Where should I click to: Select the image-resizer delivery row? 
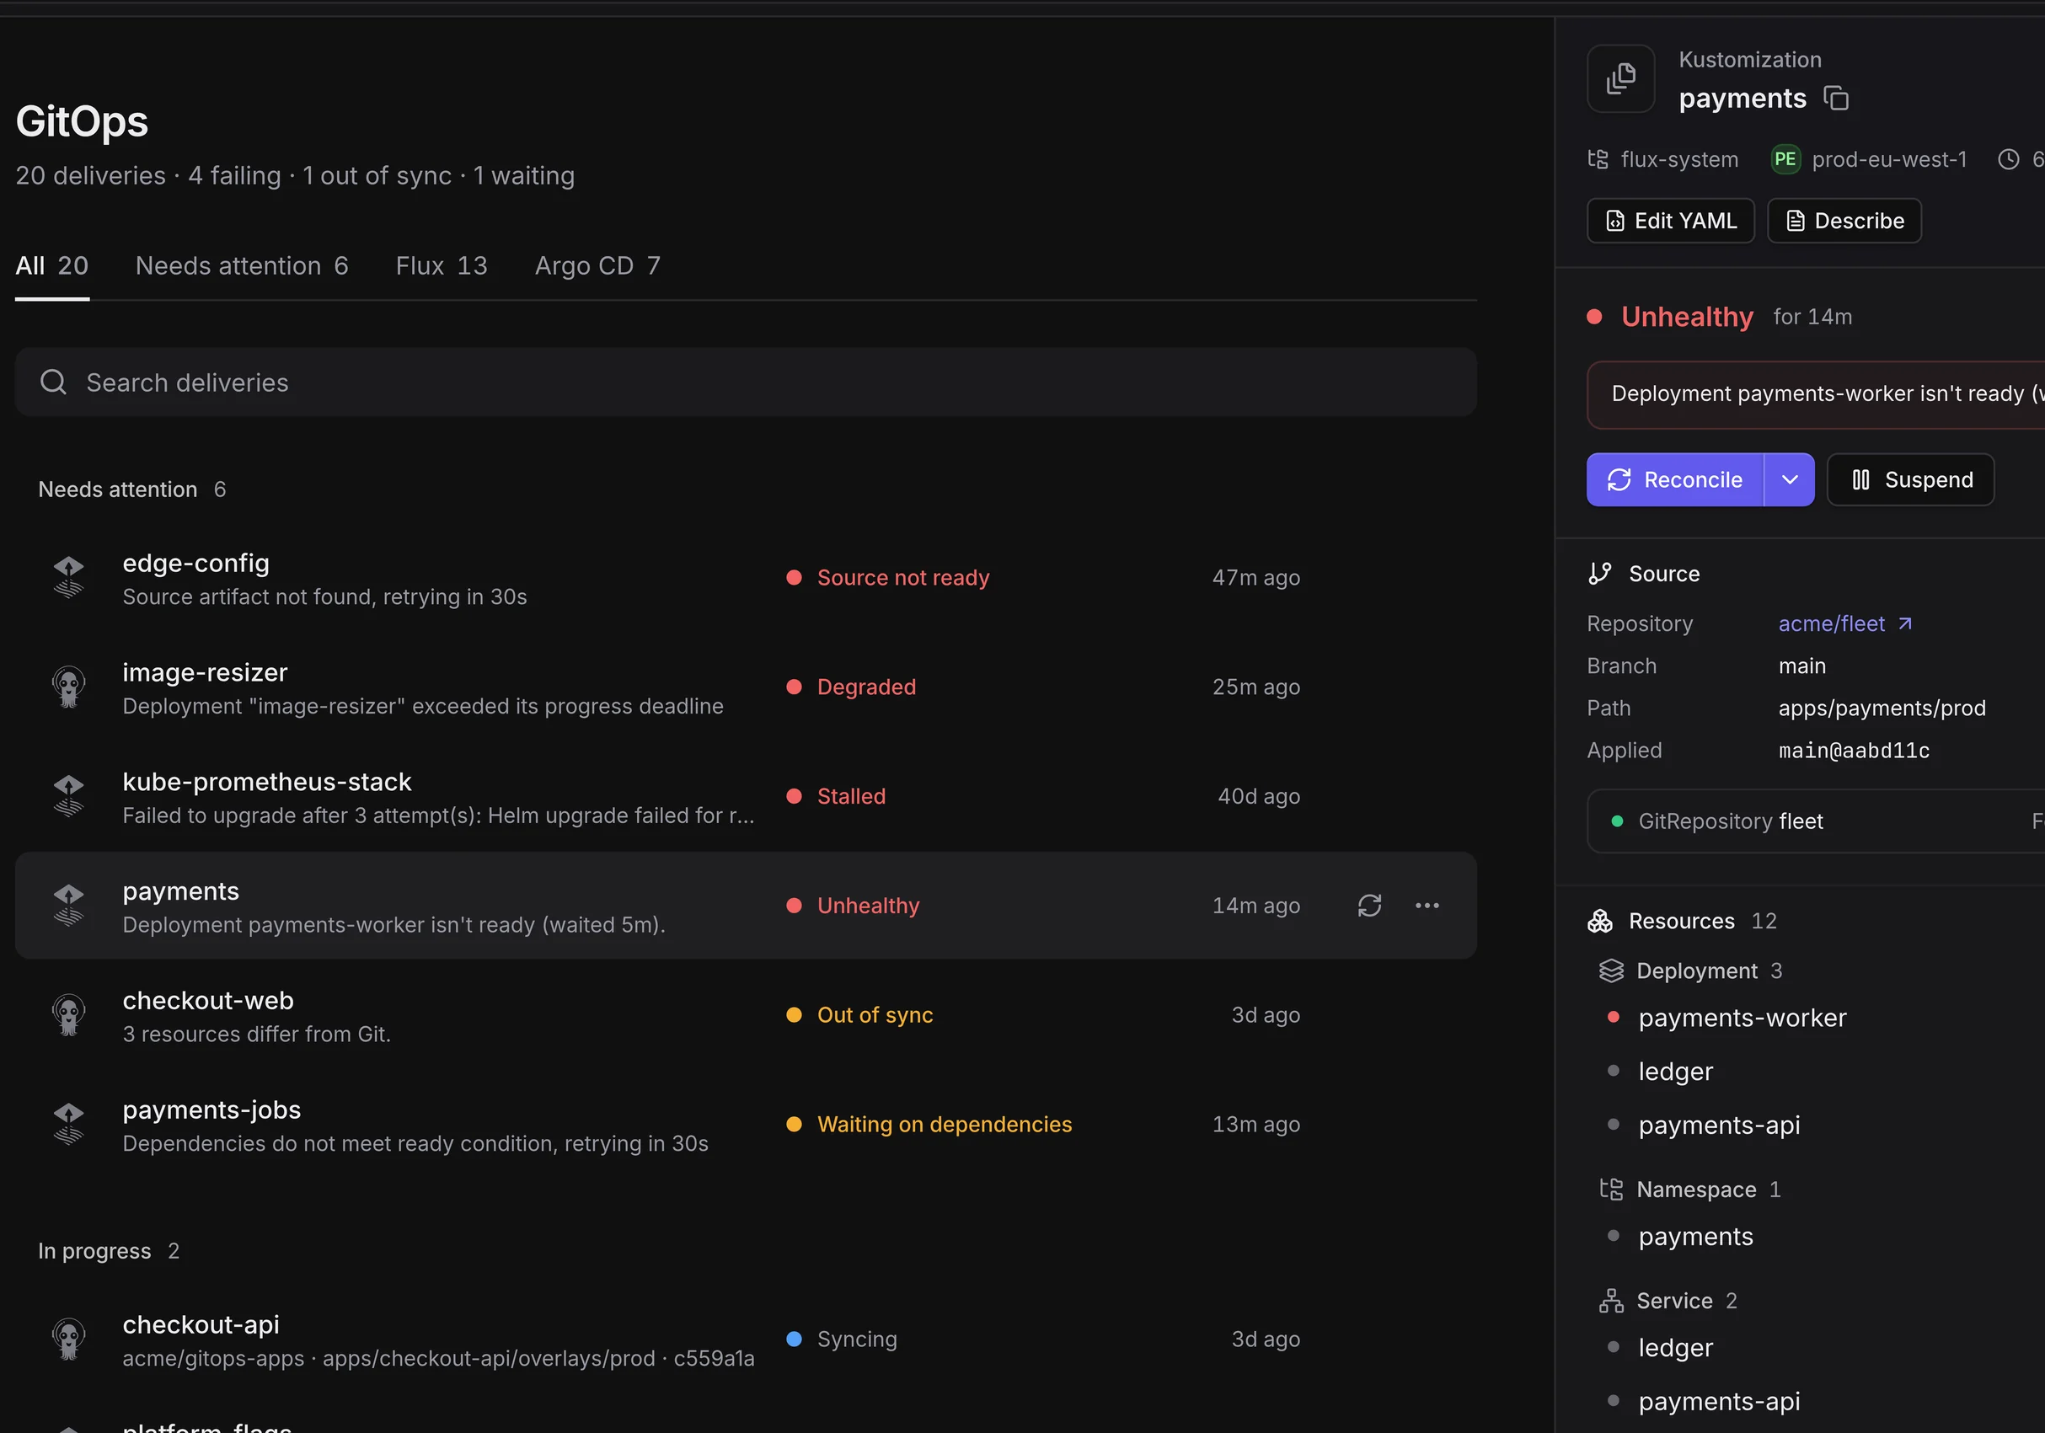(x=746, y=687)
